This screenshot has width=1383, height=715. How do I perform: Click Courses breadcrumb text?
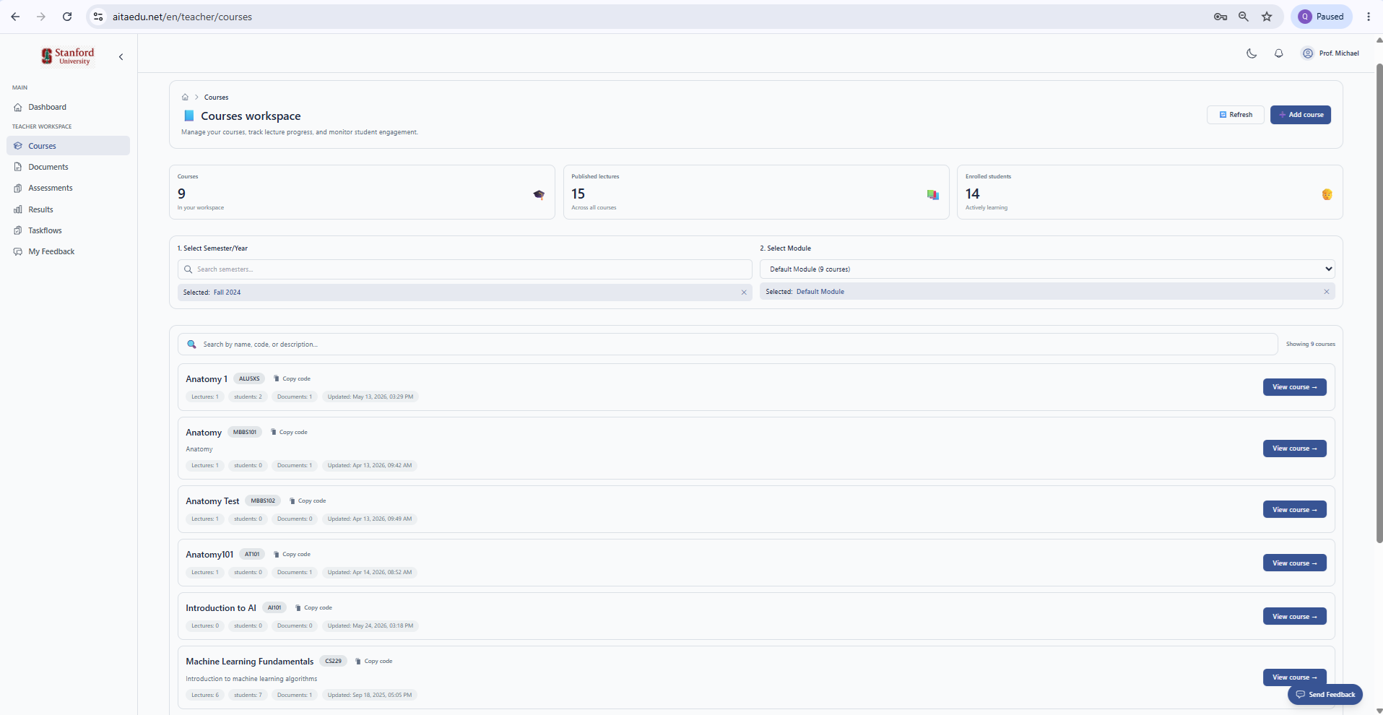coord(216,97)
